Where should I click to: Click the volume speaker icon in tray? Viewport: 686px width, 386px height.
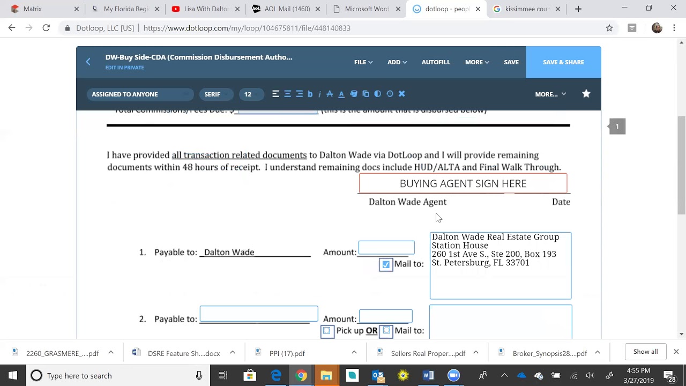click(x=590, y=376)
